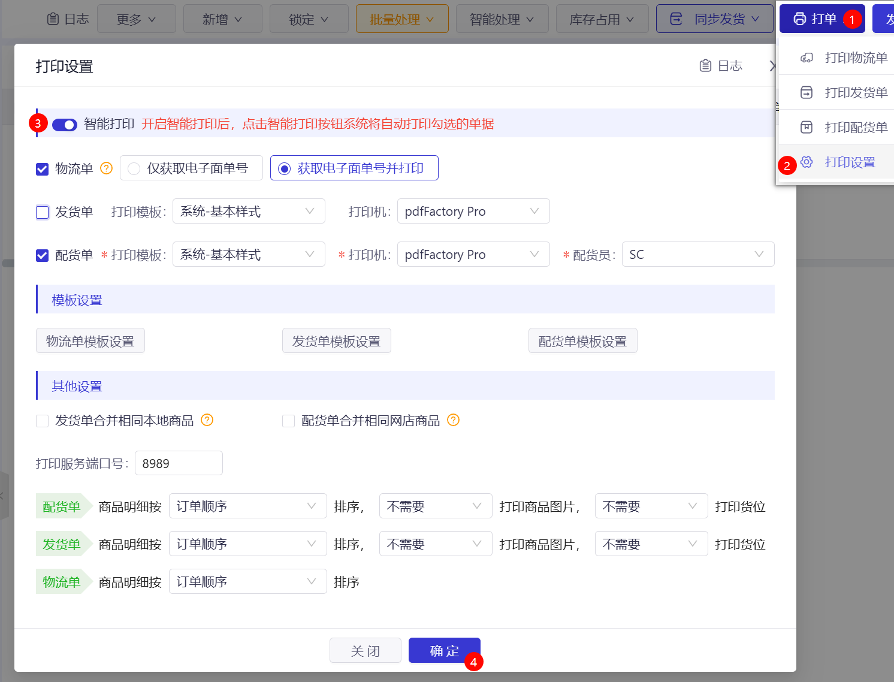
Task: Choose 打印发货单 from 打单 menu
Action: pos(835,92)
